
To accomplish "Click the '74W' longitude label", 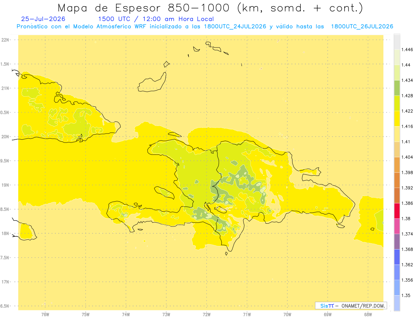I will click(126, 314).
